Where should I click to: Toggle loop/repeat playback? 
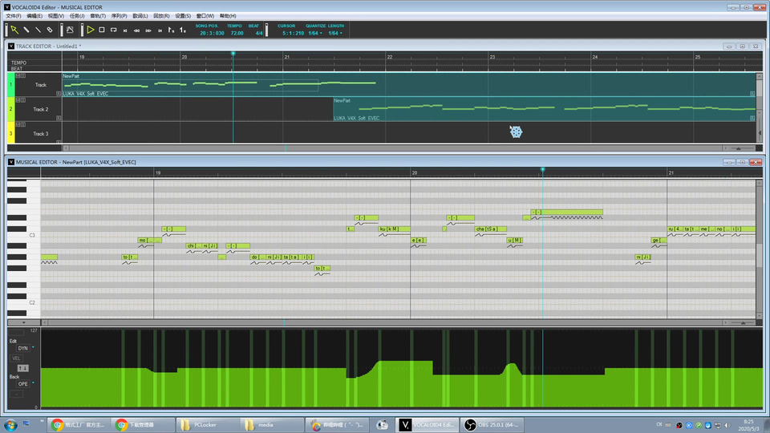tap(113, 30)
